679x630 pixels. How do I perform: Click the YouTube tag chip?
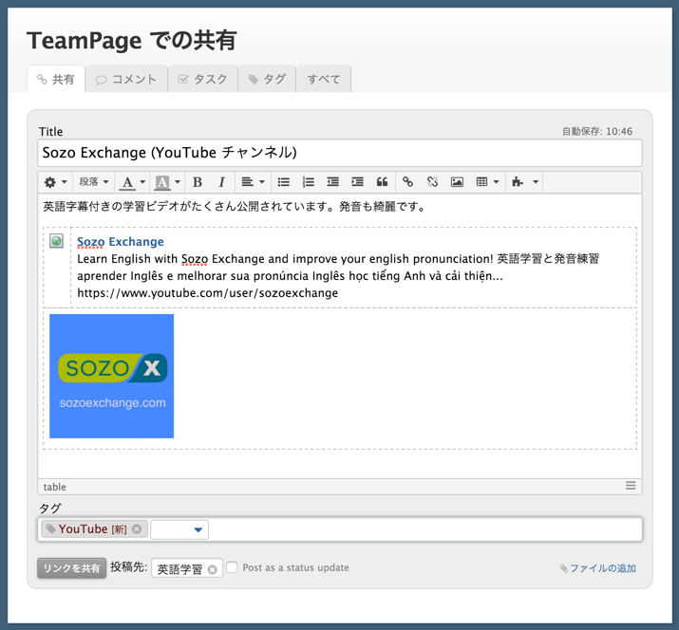[x=93, y=529]
